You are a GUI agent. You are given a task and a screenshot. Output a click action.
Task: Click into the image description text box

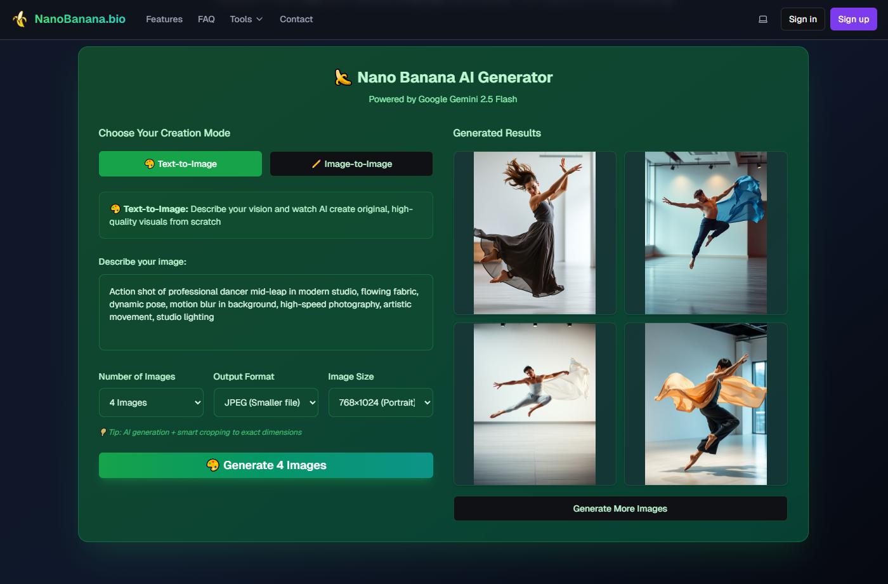(x=266, y=312)
